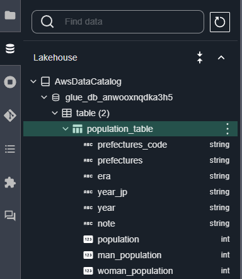Image resolution: width=242 pixels, height=279 pixels.
Task: Click ABC type icon beside year
Action: coord(88,208)
